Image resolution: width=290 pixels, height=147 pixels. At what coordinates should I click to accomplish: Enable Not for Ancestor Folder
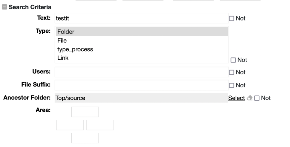click(257, 98)
